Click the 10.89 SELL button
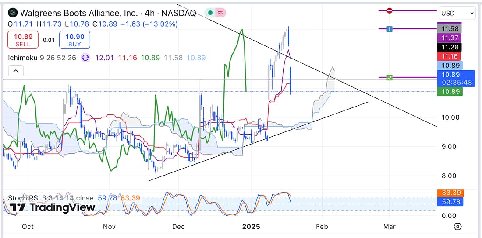 click(23, 40)
